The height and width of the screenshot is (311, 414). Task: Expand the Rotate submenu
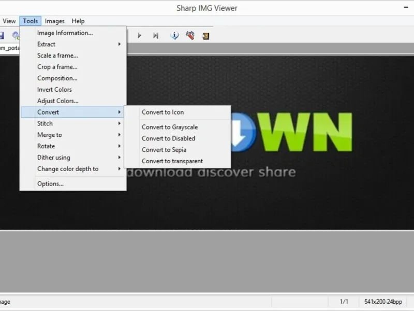[73, 146]
